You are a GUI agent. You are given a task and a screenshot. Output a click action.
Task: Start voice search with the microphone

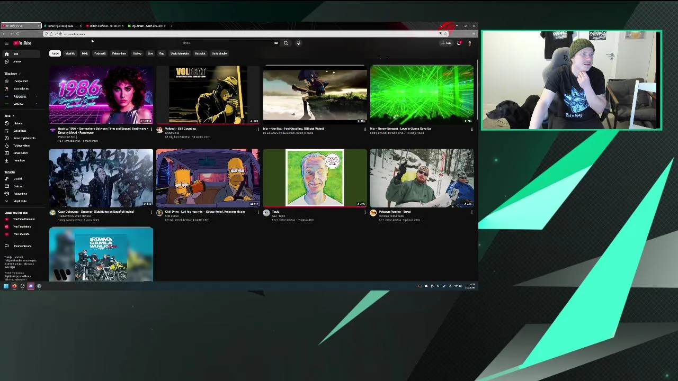tap(298, 43)
